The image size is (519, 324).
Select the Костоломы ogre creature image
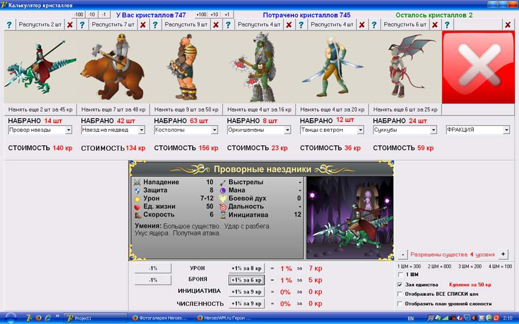[x=186, y=67]
